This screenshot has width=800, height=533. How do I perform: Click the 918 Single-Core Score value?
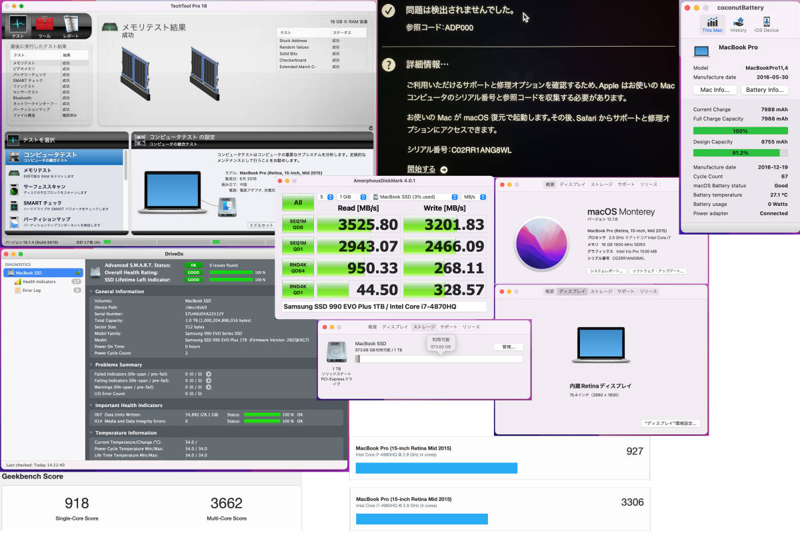(x=76, y=503)
